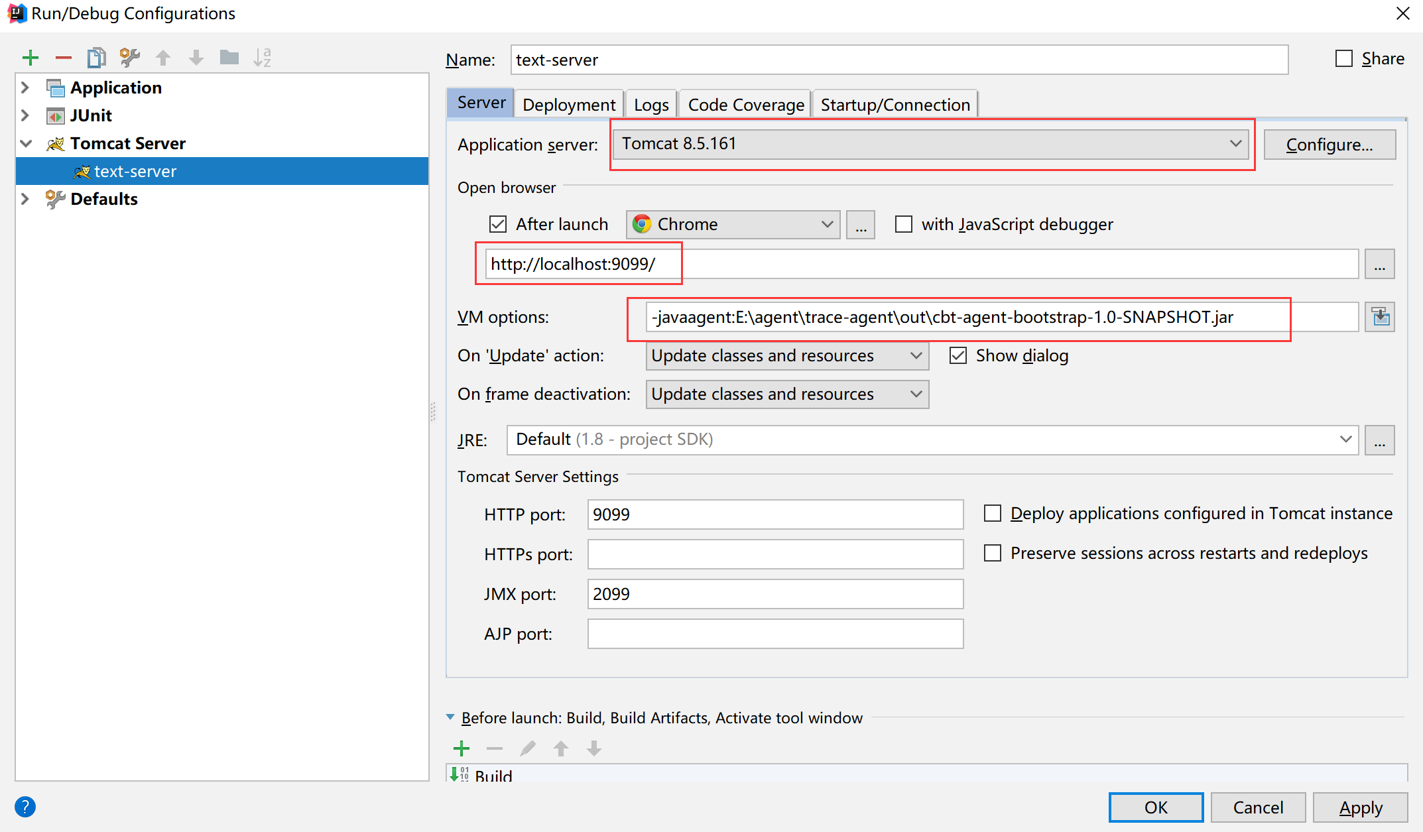Expand the JUnit tree node
The width and height of the screenshot is (1423, 832).
click(x=26, y=115)
